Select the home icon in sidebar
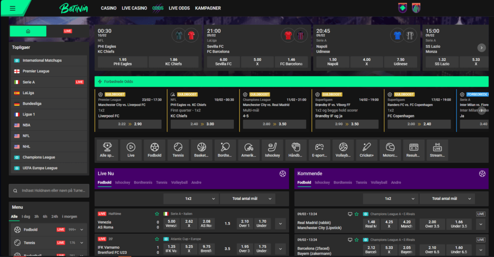This screenshot has width=494, height=257. coord(28,31)
